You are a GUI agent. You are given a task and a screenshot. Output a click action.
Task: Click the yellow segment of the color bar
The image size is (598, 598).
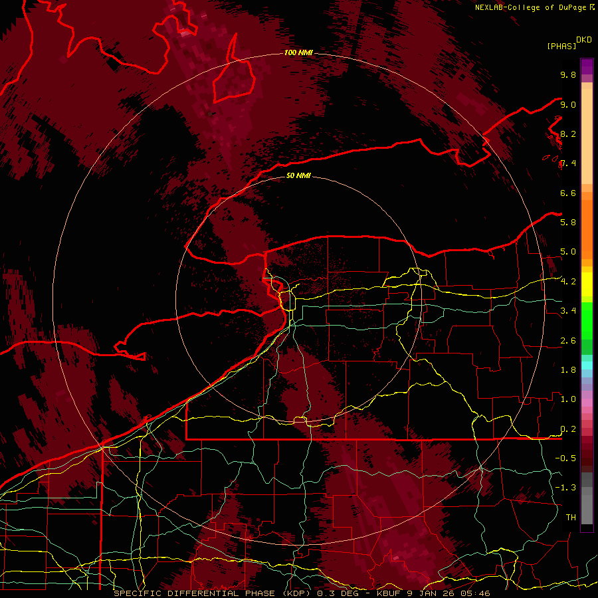point(587,284)
